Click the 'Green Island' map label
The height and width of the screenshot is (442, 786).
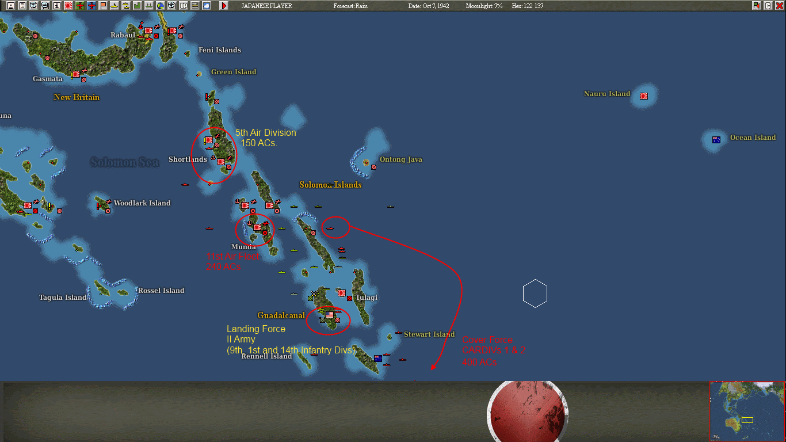[234, 72]
